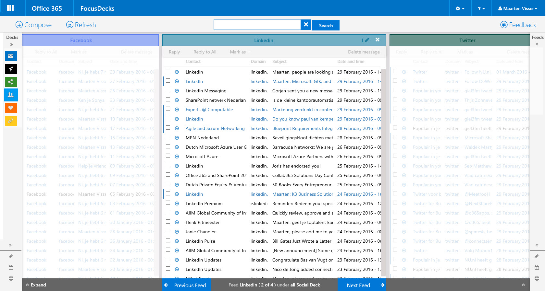Tick checkbox for Janie Chandler row

tap(168, 231)
